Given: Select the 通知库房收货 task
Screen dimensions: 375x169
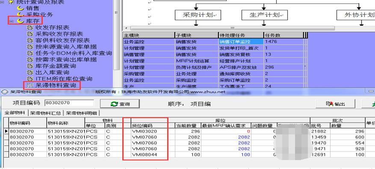Looking at the screenshot, I should pos(241,74).
